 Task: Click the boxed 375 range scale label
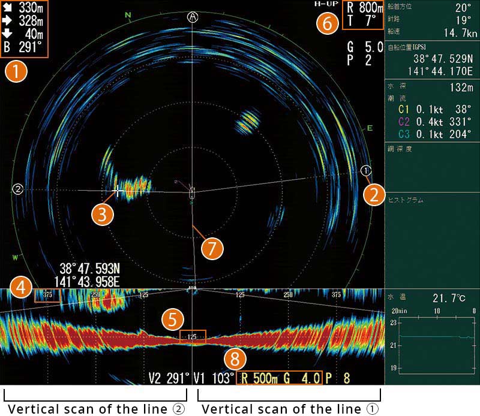(47, 294)
